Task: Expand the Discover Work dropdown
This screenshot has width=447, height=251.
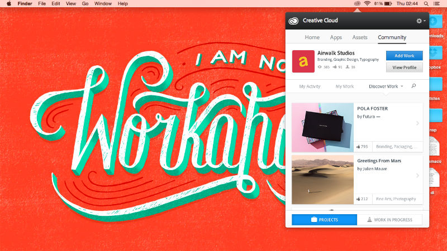Action: pyautogui.click(x=386, y=86)
